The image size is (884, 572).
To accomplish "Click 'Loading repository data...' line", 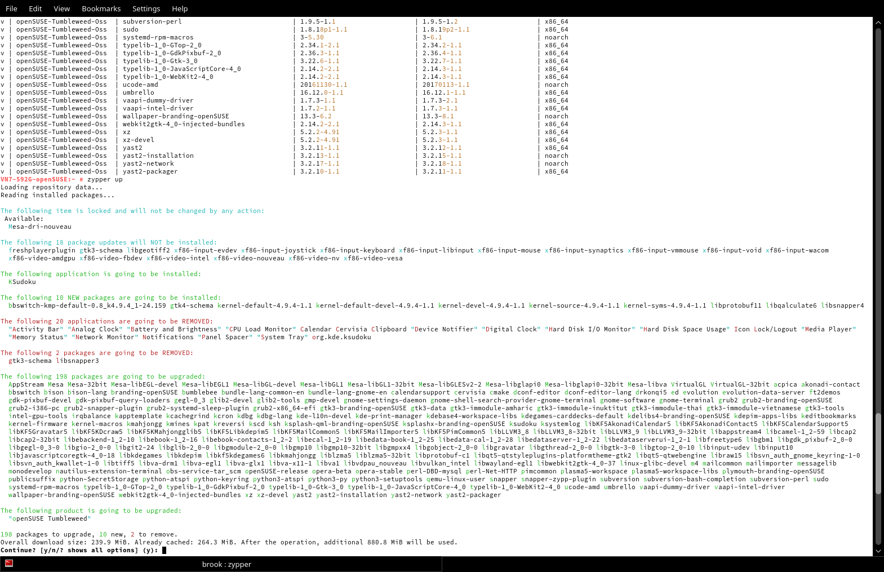I will coord(52,187).
